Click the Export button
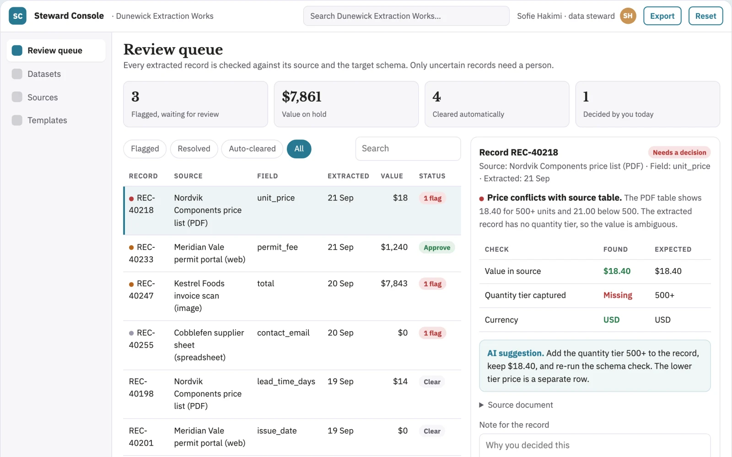732x457 pixels. tap(662, 16)
